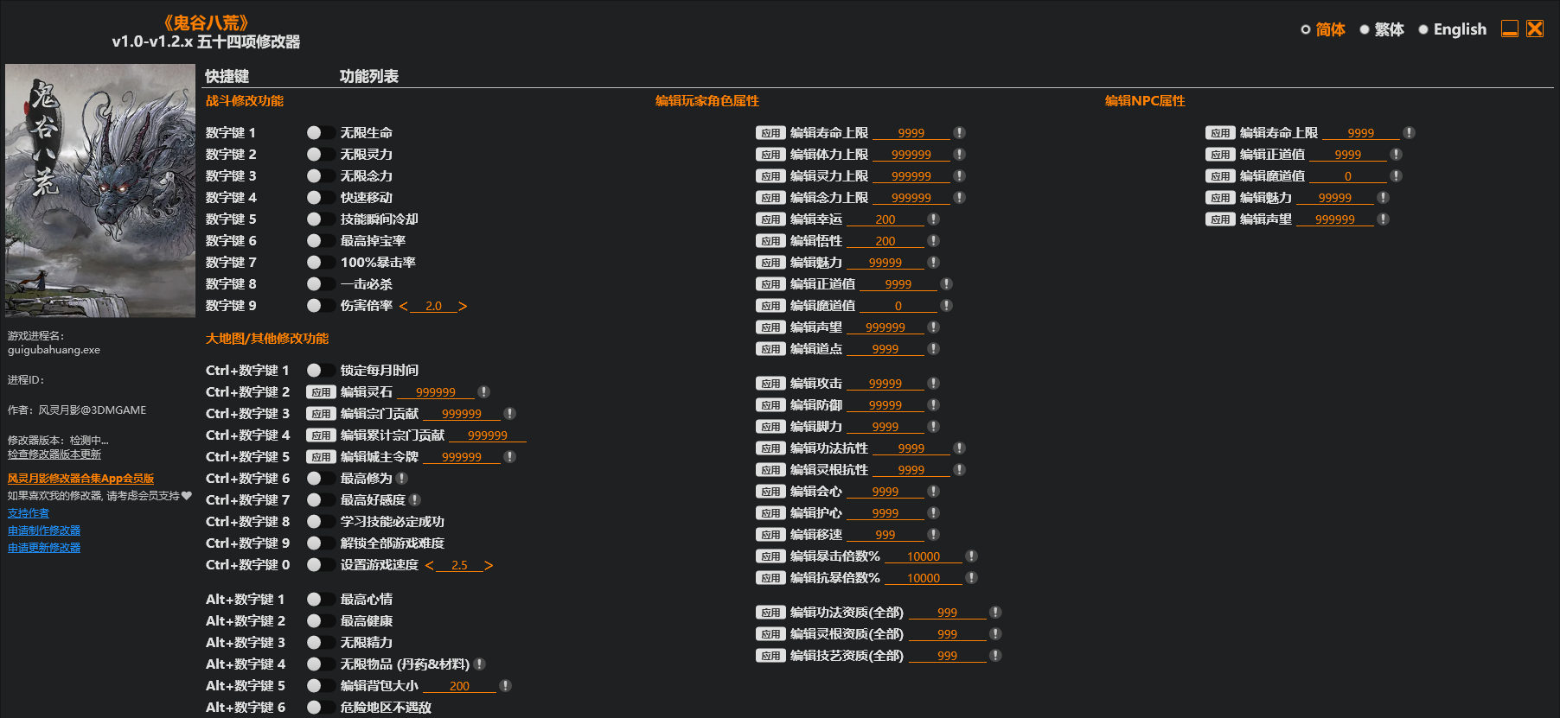The height and width of the screenshot is (718, 1560).
Task: Click info icon for player 编辑寿命上限
Action: (x=959, y=133)
